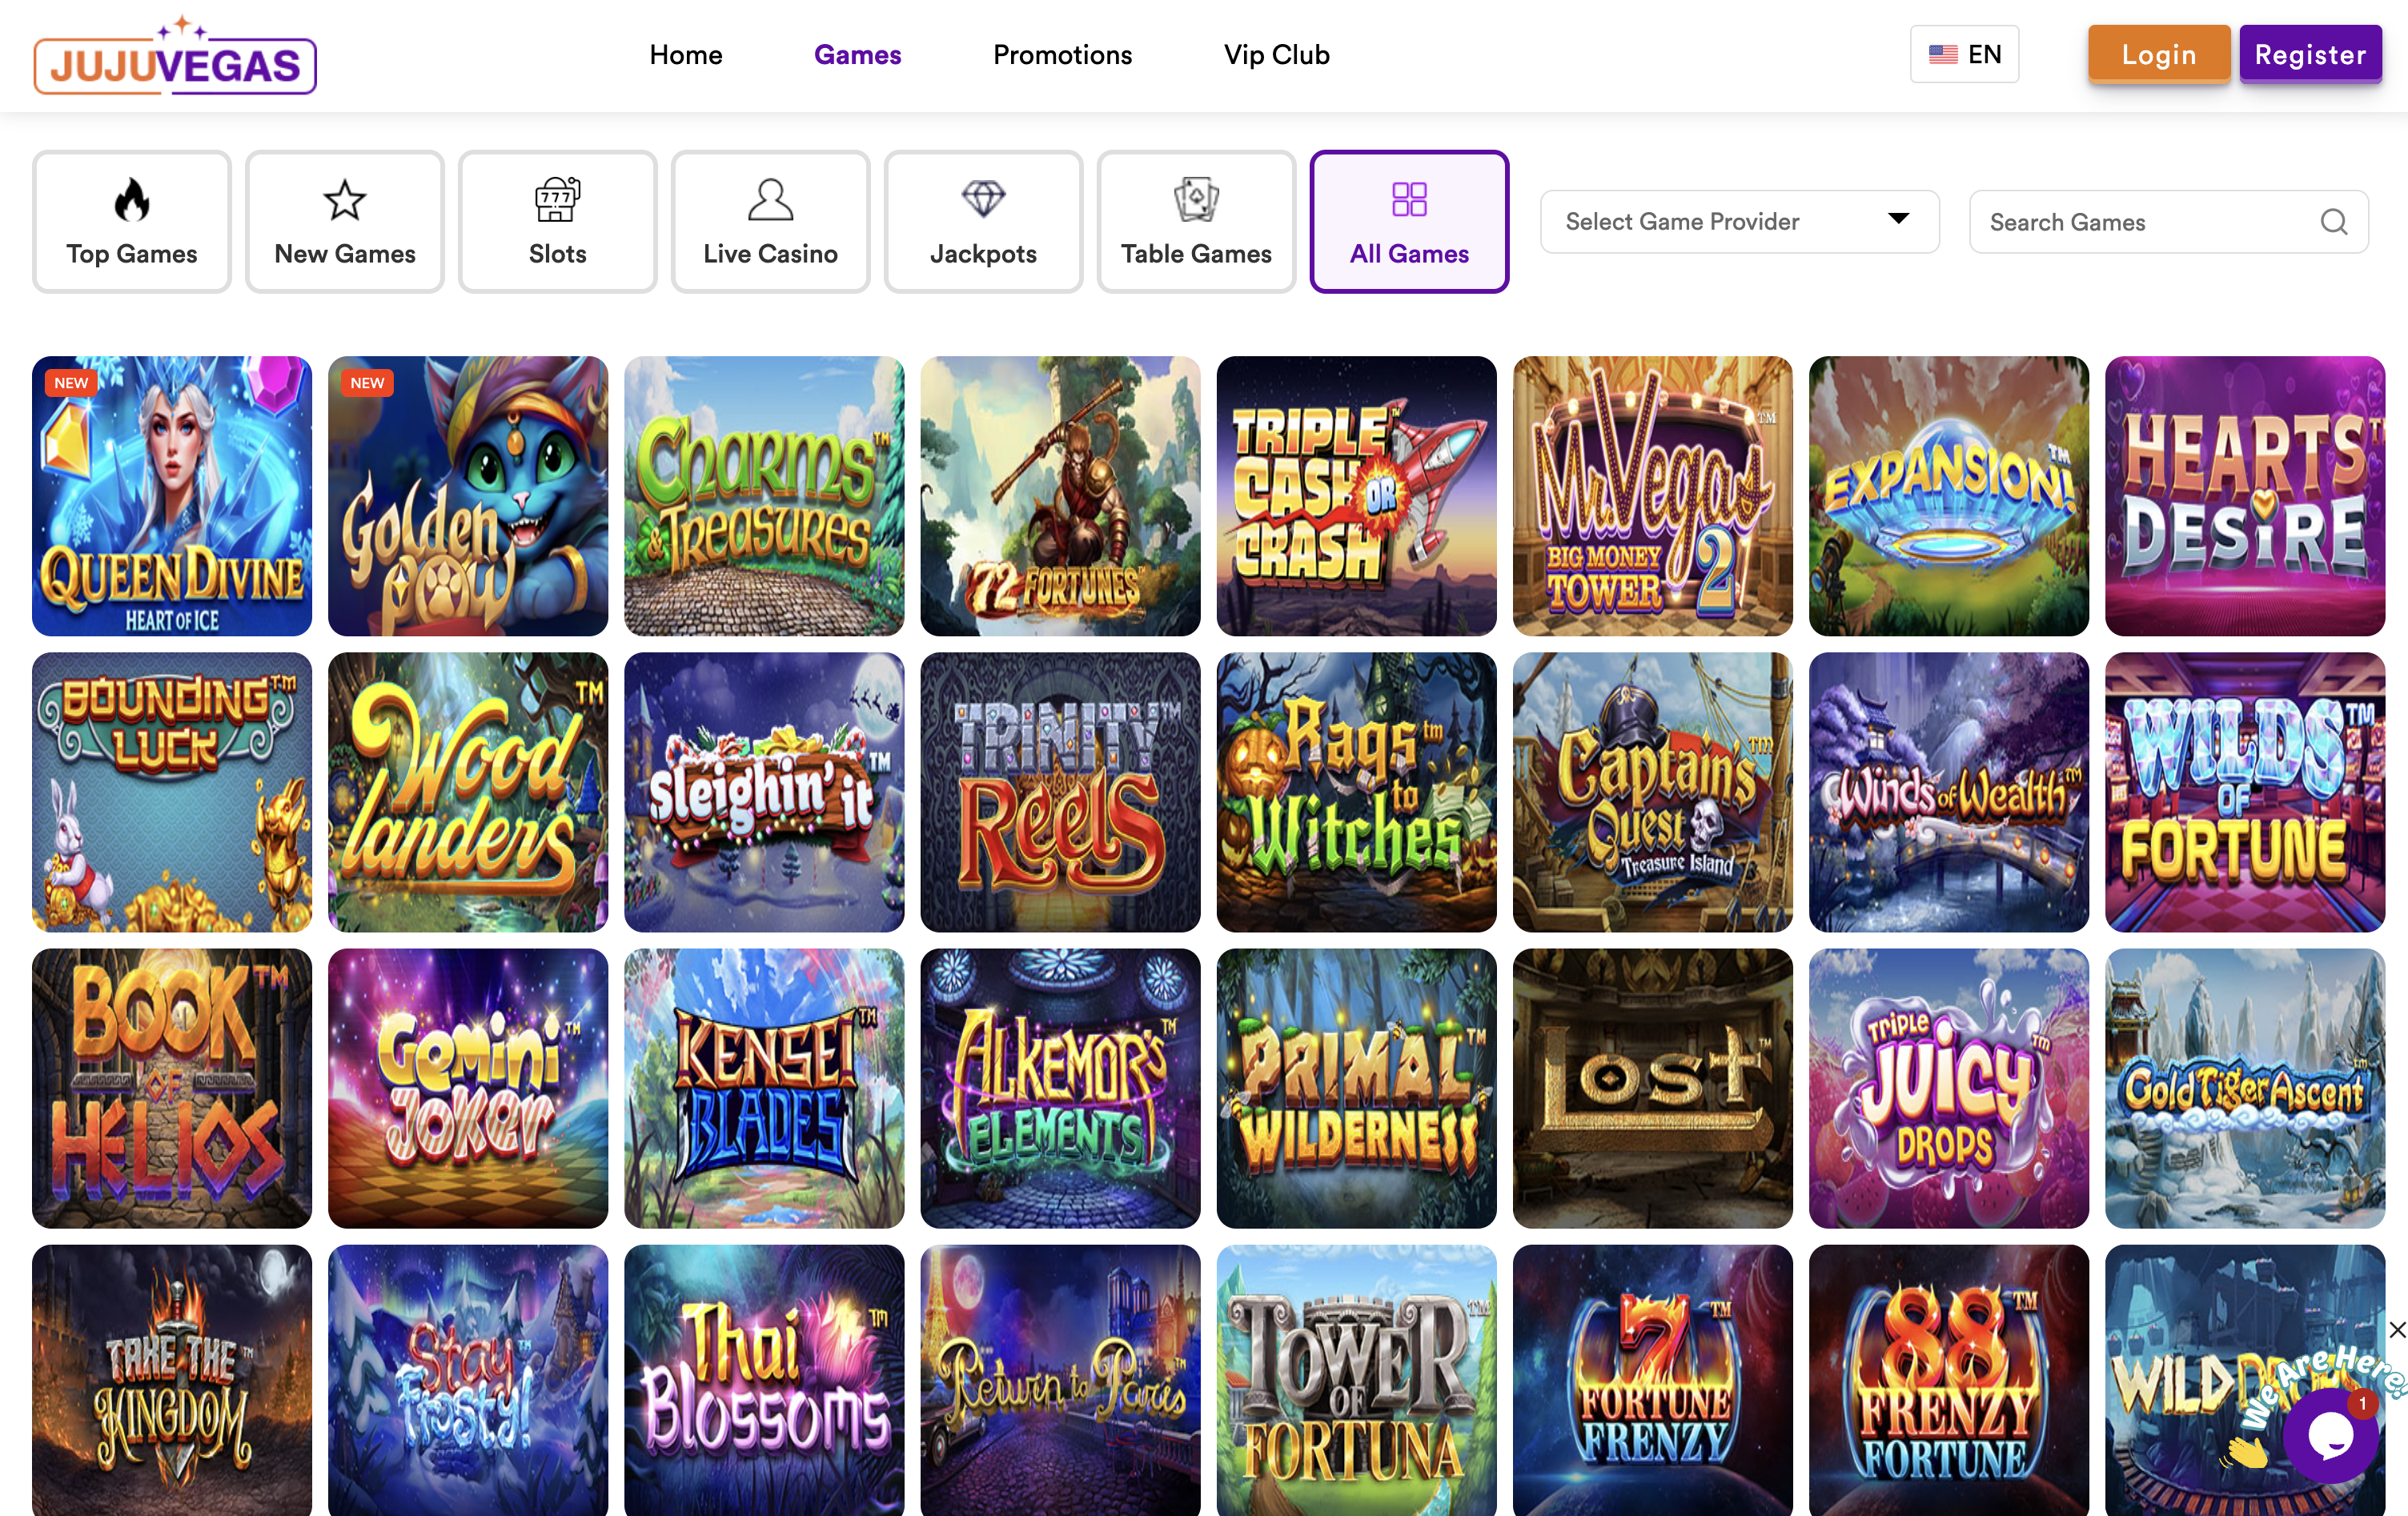Go to the Home menu item
The height and width of the screenshot is (1516, 2408).
point(686,55)
